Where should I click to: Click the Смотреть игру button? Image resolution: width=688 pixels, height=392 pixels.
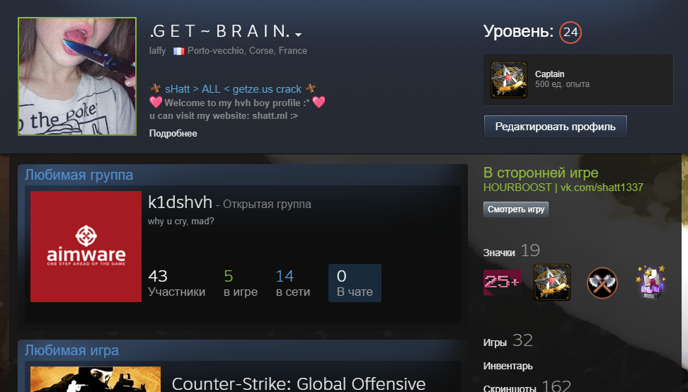tap(516, 209)
